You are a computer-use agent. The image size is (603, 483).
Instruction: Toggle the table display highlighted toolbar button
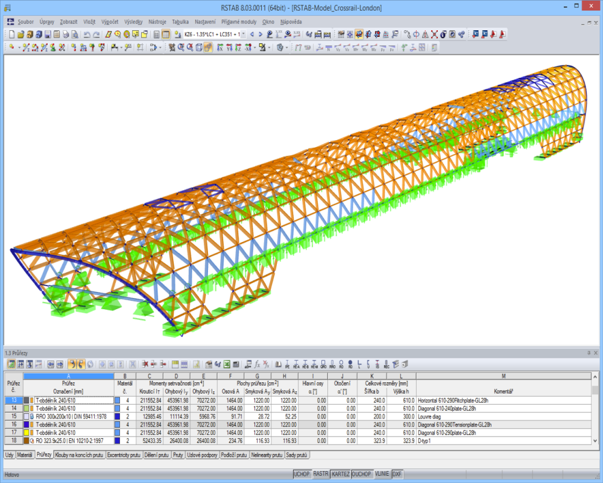(166, 34)
